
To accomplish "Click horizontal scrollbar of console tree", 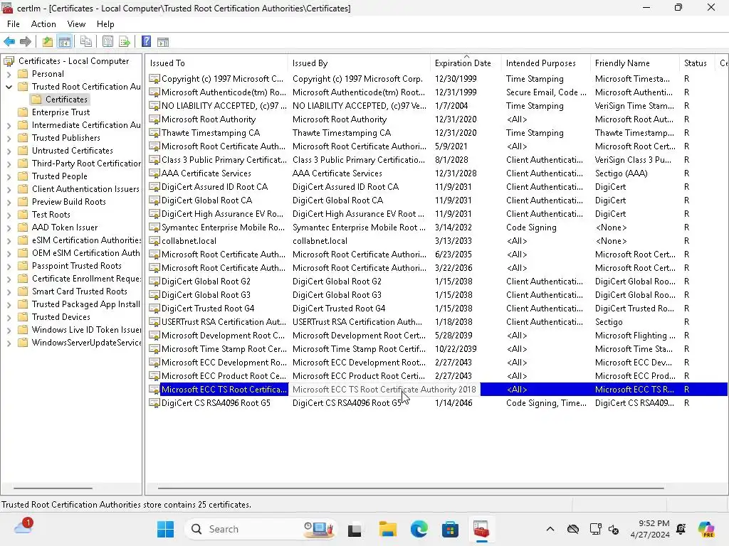I will [x=53, y=488].
